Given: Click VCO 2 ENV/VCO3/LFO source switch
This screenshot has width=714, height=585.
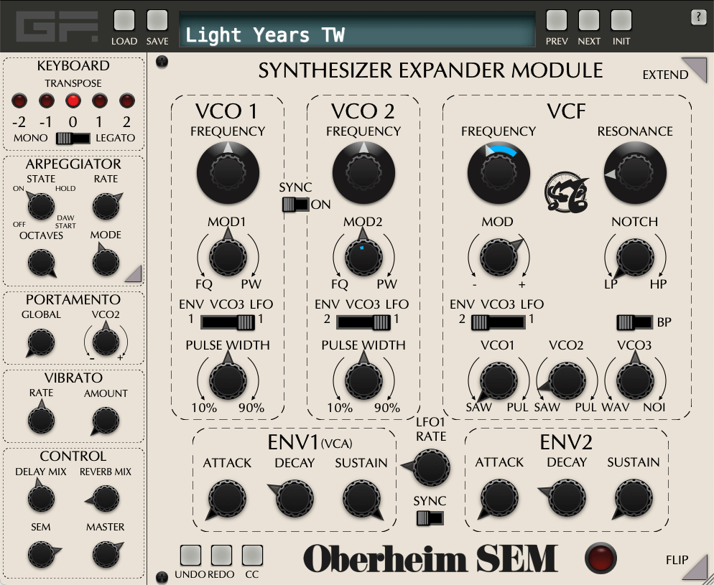Looking at the screenshot, I should (363, 322).
